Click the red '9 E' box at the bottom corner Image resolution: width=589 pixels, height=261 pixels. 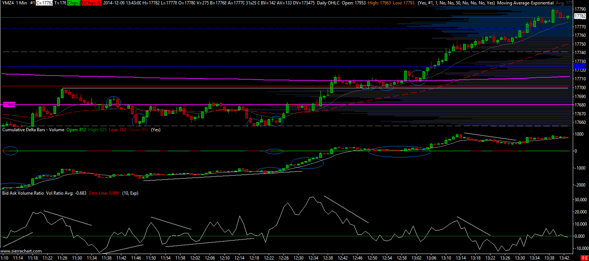[x=585, y=258]
